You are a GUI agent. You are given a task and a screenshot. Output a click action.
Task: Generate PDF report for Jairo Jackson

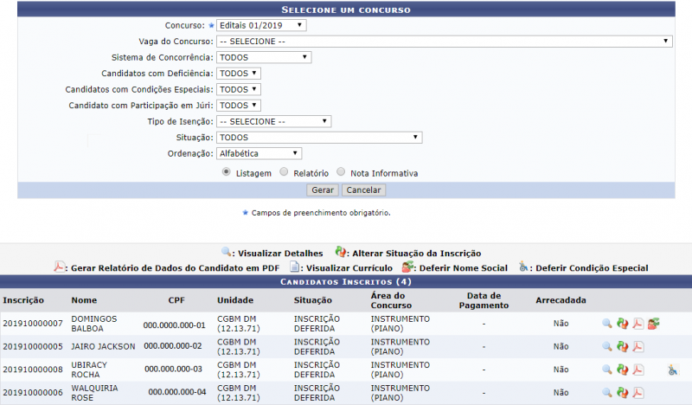tap(638, 347)
